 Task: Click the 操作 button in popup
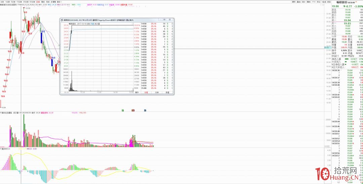pyautogui.click(x=136, y=92)
